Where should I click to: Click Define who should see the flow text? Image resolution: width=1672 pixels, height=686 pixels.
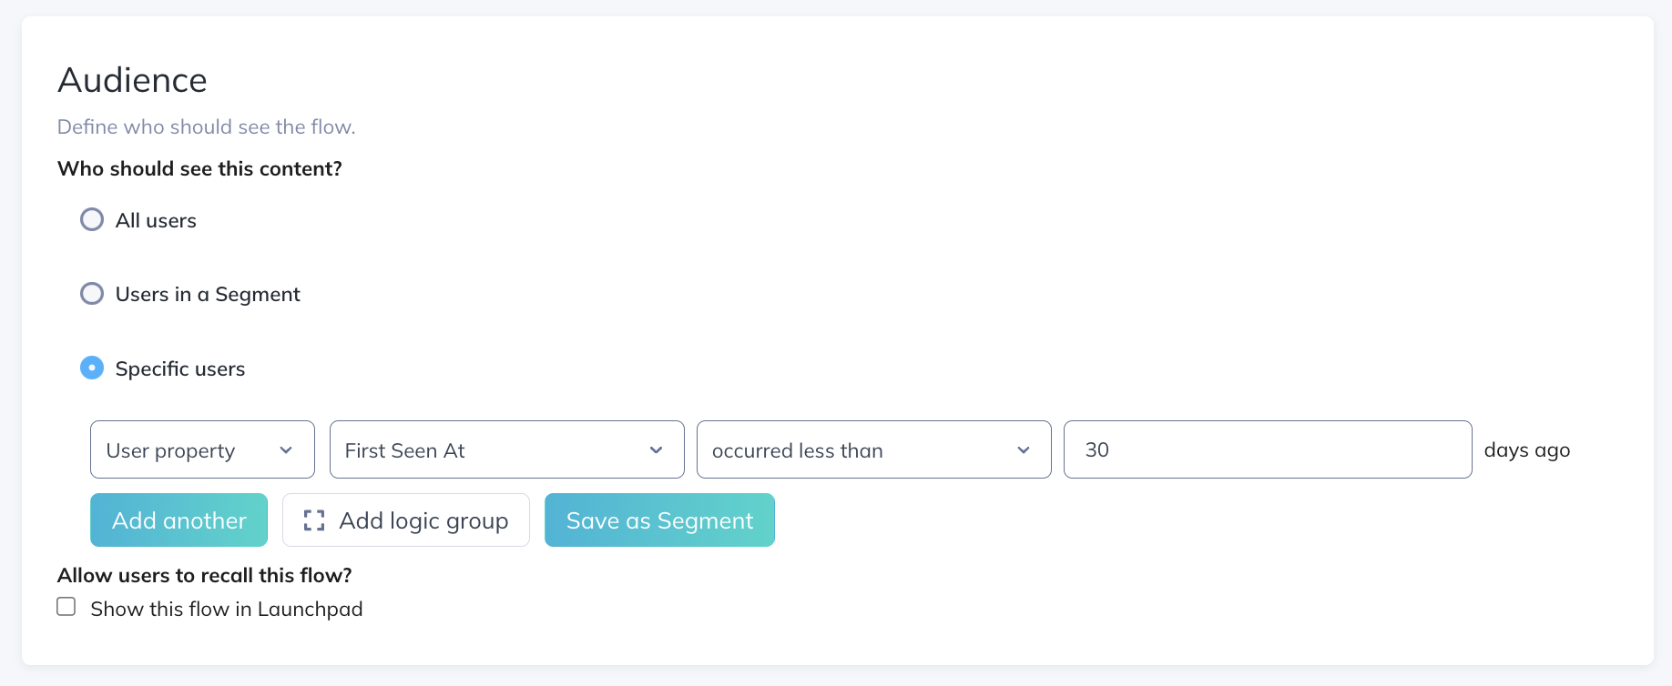point(206,126)
